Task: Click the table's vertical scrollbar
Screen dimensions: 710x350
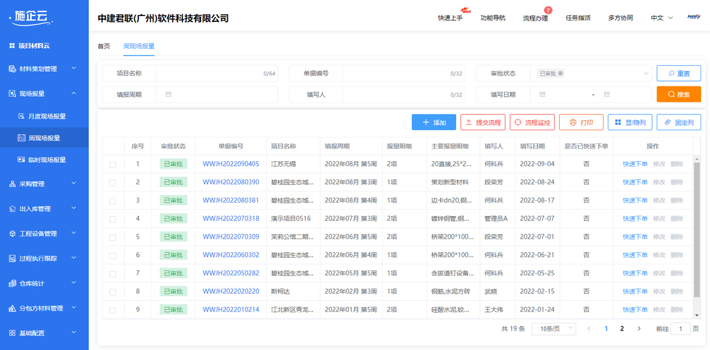Action: click(697, 231)
